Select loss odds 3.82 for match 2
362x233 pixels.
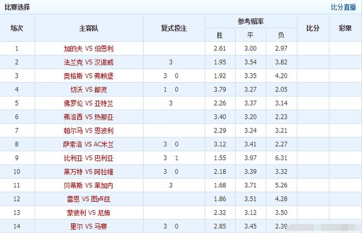tap(281, 62)
